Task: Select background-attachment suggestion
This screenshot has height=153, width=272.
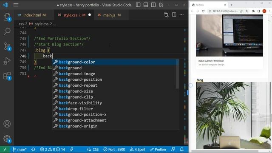Action: (114, 120)
